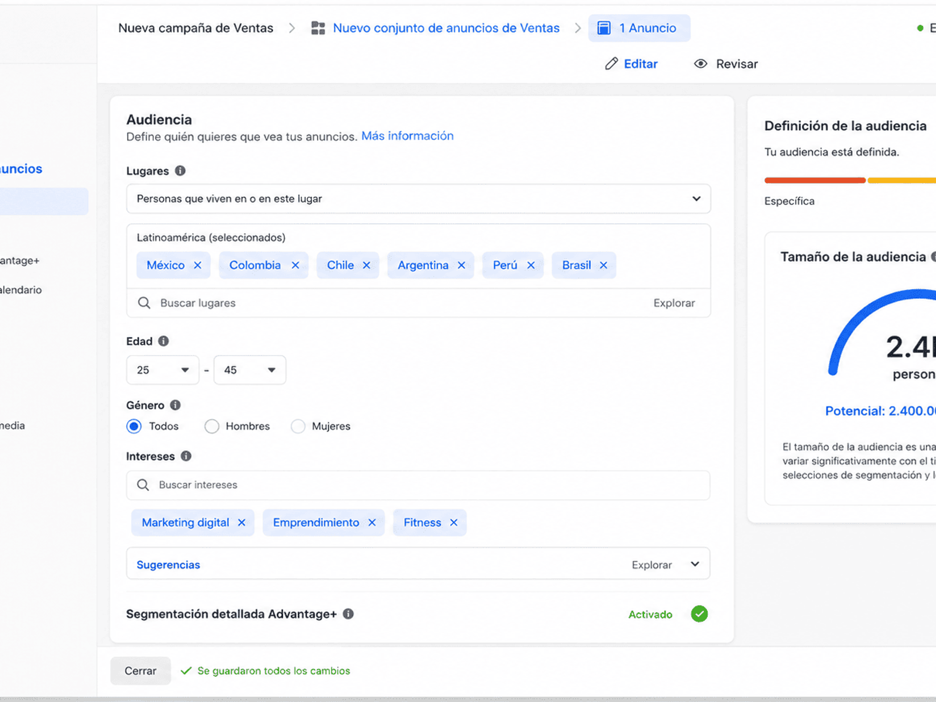Open Edad info tooltip icon
This screenshot has width=936, height=702.
click(x=164, y=341)
